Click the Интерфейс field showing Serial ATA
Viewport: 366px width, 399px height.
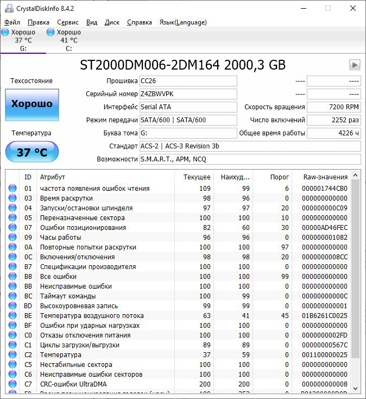[188, 107]
